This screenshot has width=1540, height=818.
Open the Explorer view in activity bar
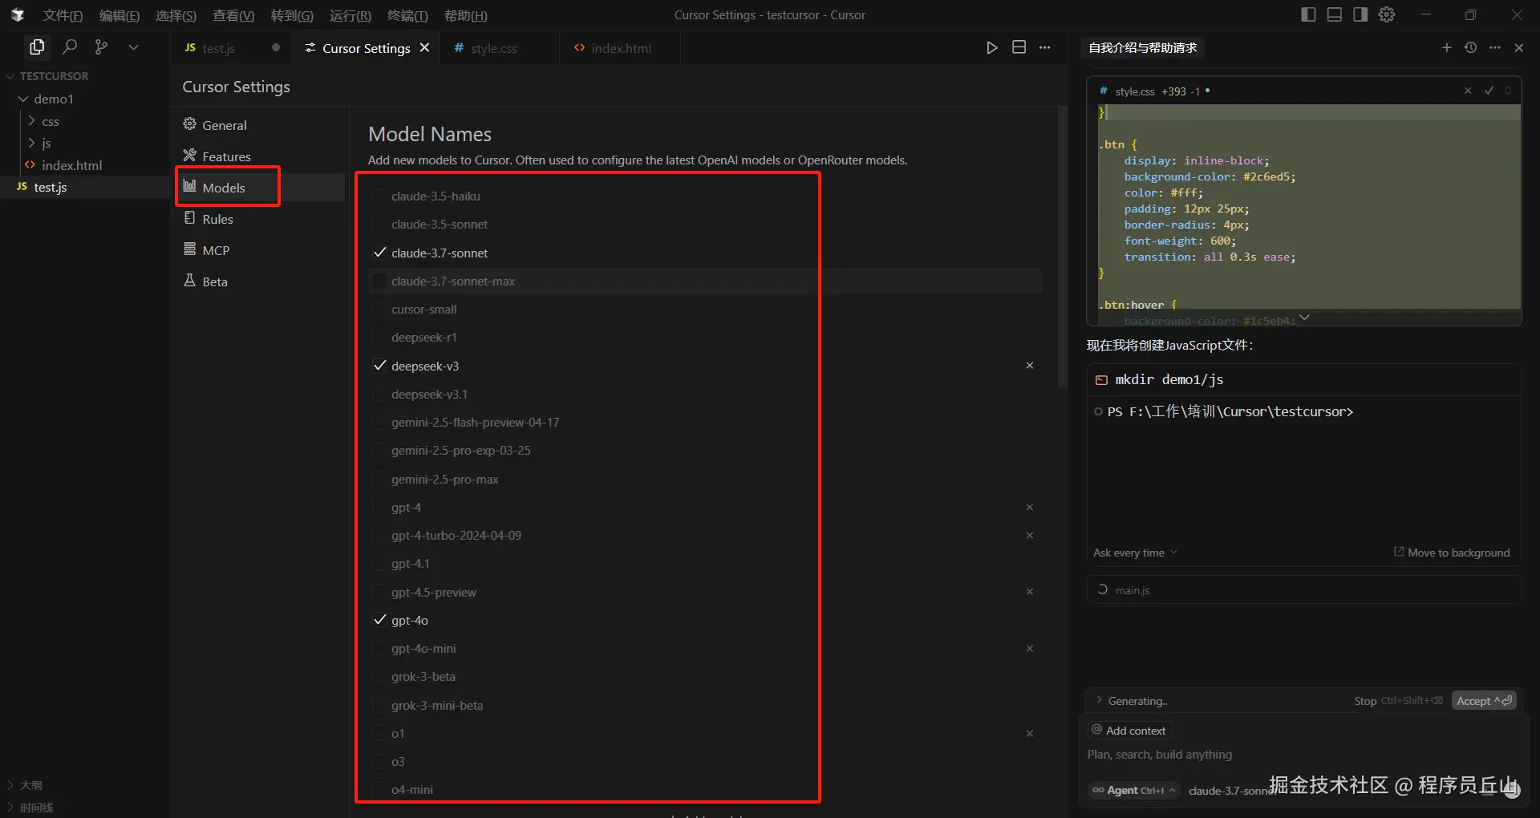(x=37, y=47)
